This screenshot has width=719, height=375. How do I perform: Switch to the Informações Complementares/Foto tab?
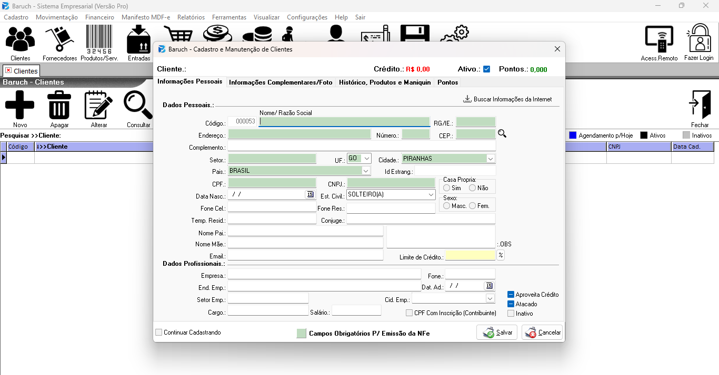(x=281, y=82)
